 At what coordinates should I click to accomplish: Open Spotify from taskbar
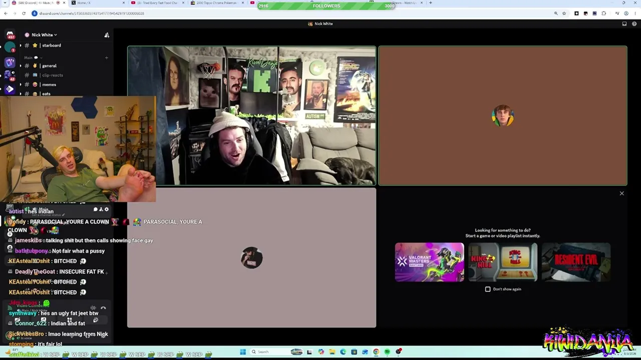pyautogui.click(x=387, y=351)
